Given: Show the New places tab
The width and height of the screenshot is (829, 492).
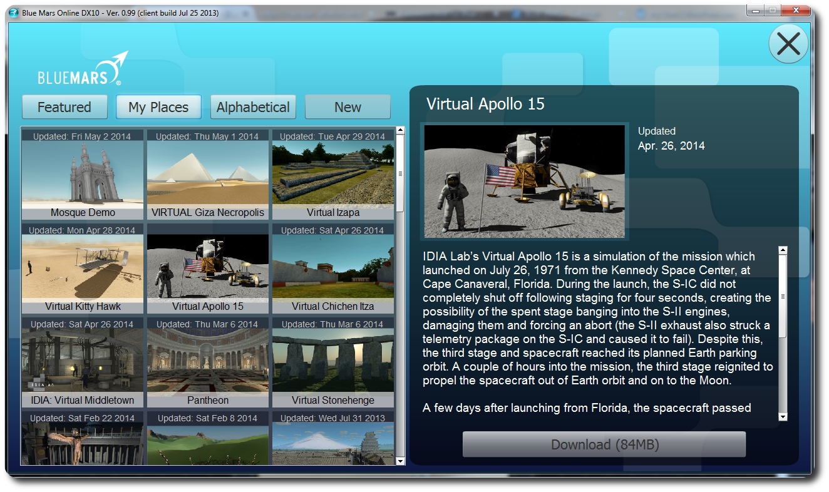Looking at the screenshot, I should [348, 107].
